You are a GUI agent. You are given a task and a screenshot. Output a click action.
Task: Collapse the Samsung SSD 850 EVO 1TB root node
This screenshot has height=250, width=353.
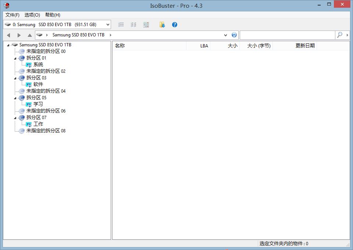8,45
